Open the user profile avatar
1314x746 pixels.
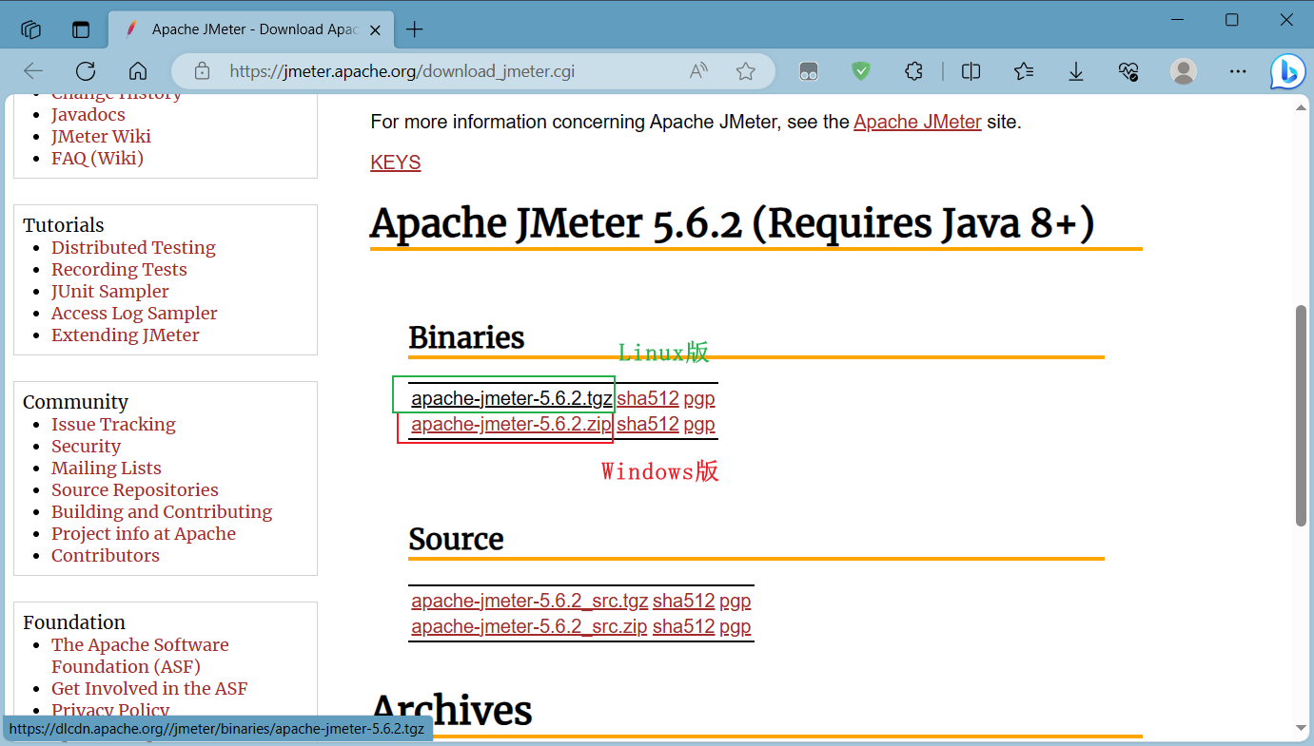click(1184, 71)
